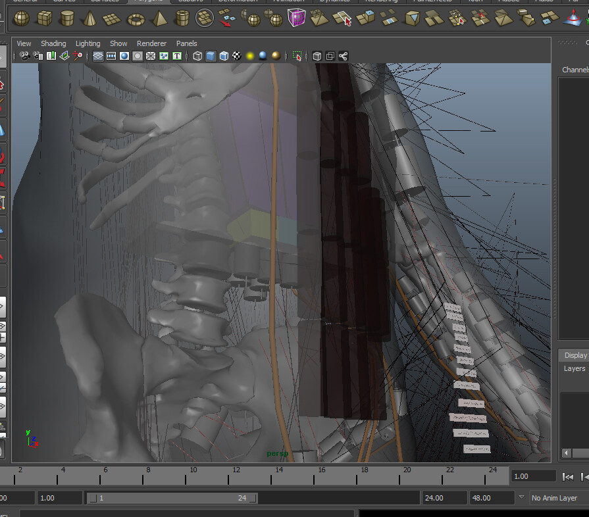
Task: Create a polygon sphere from the shelf
Action: (21, 18)
